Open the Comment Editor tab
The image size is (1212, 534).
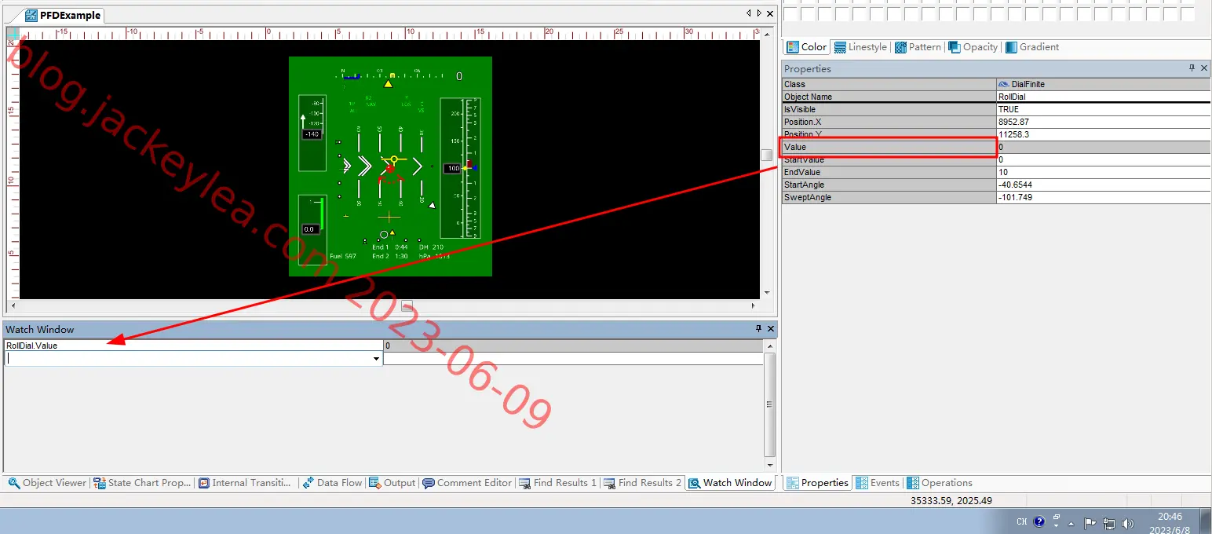(x=467, y=483)
